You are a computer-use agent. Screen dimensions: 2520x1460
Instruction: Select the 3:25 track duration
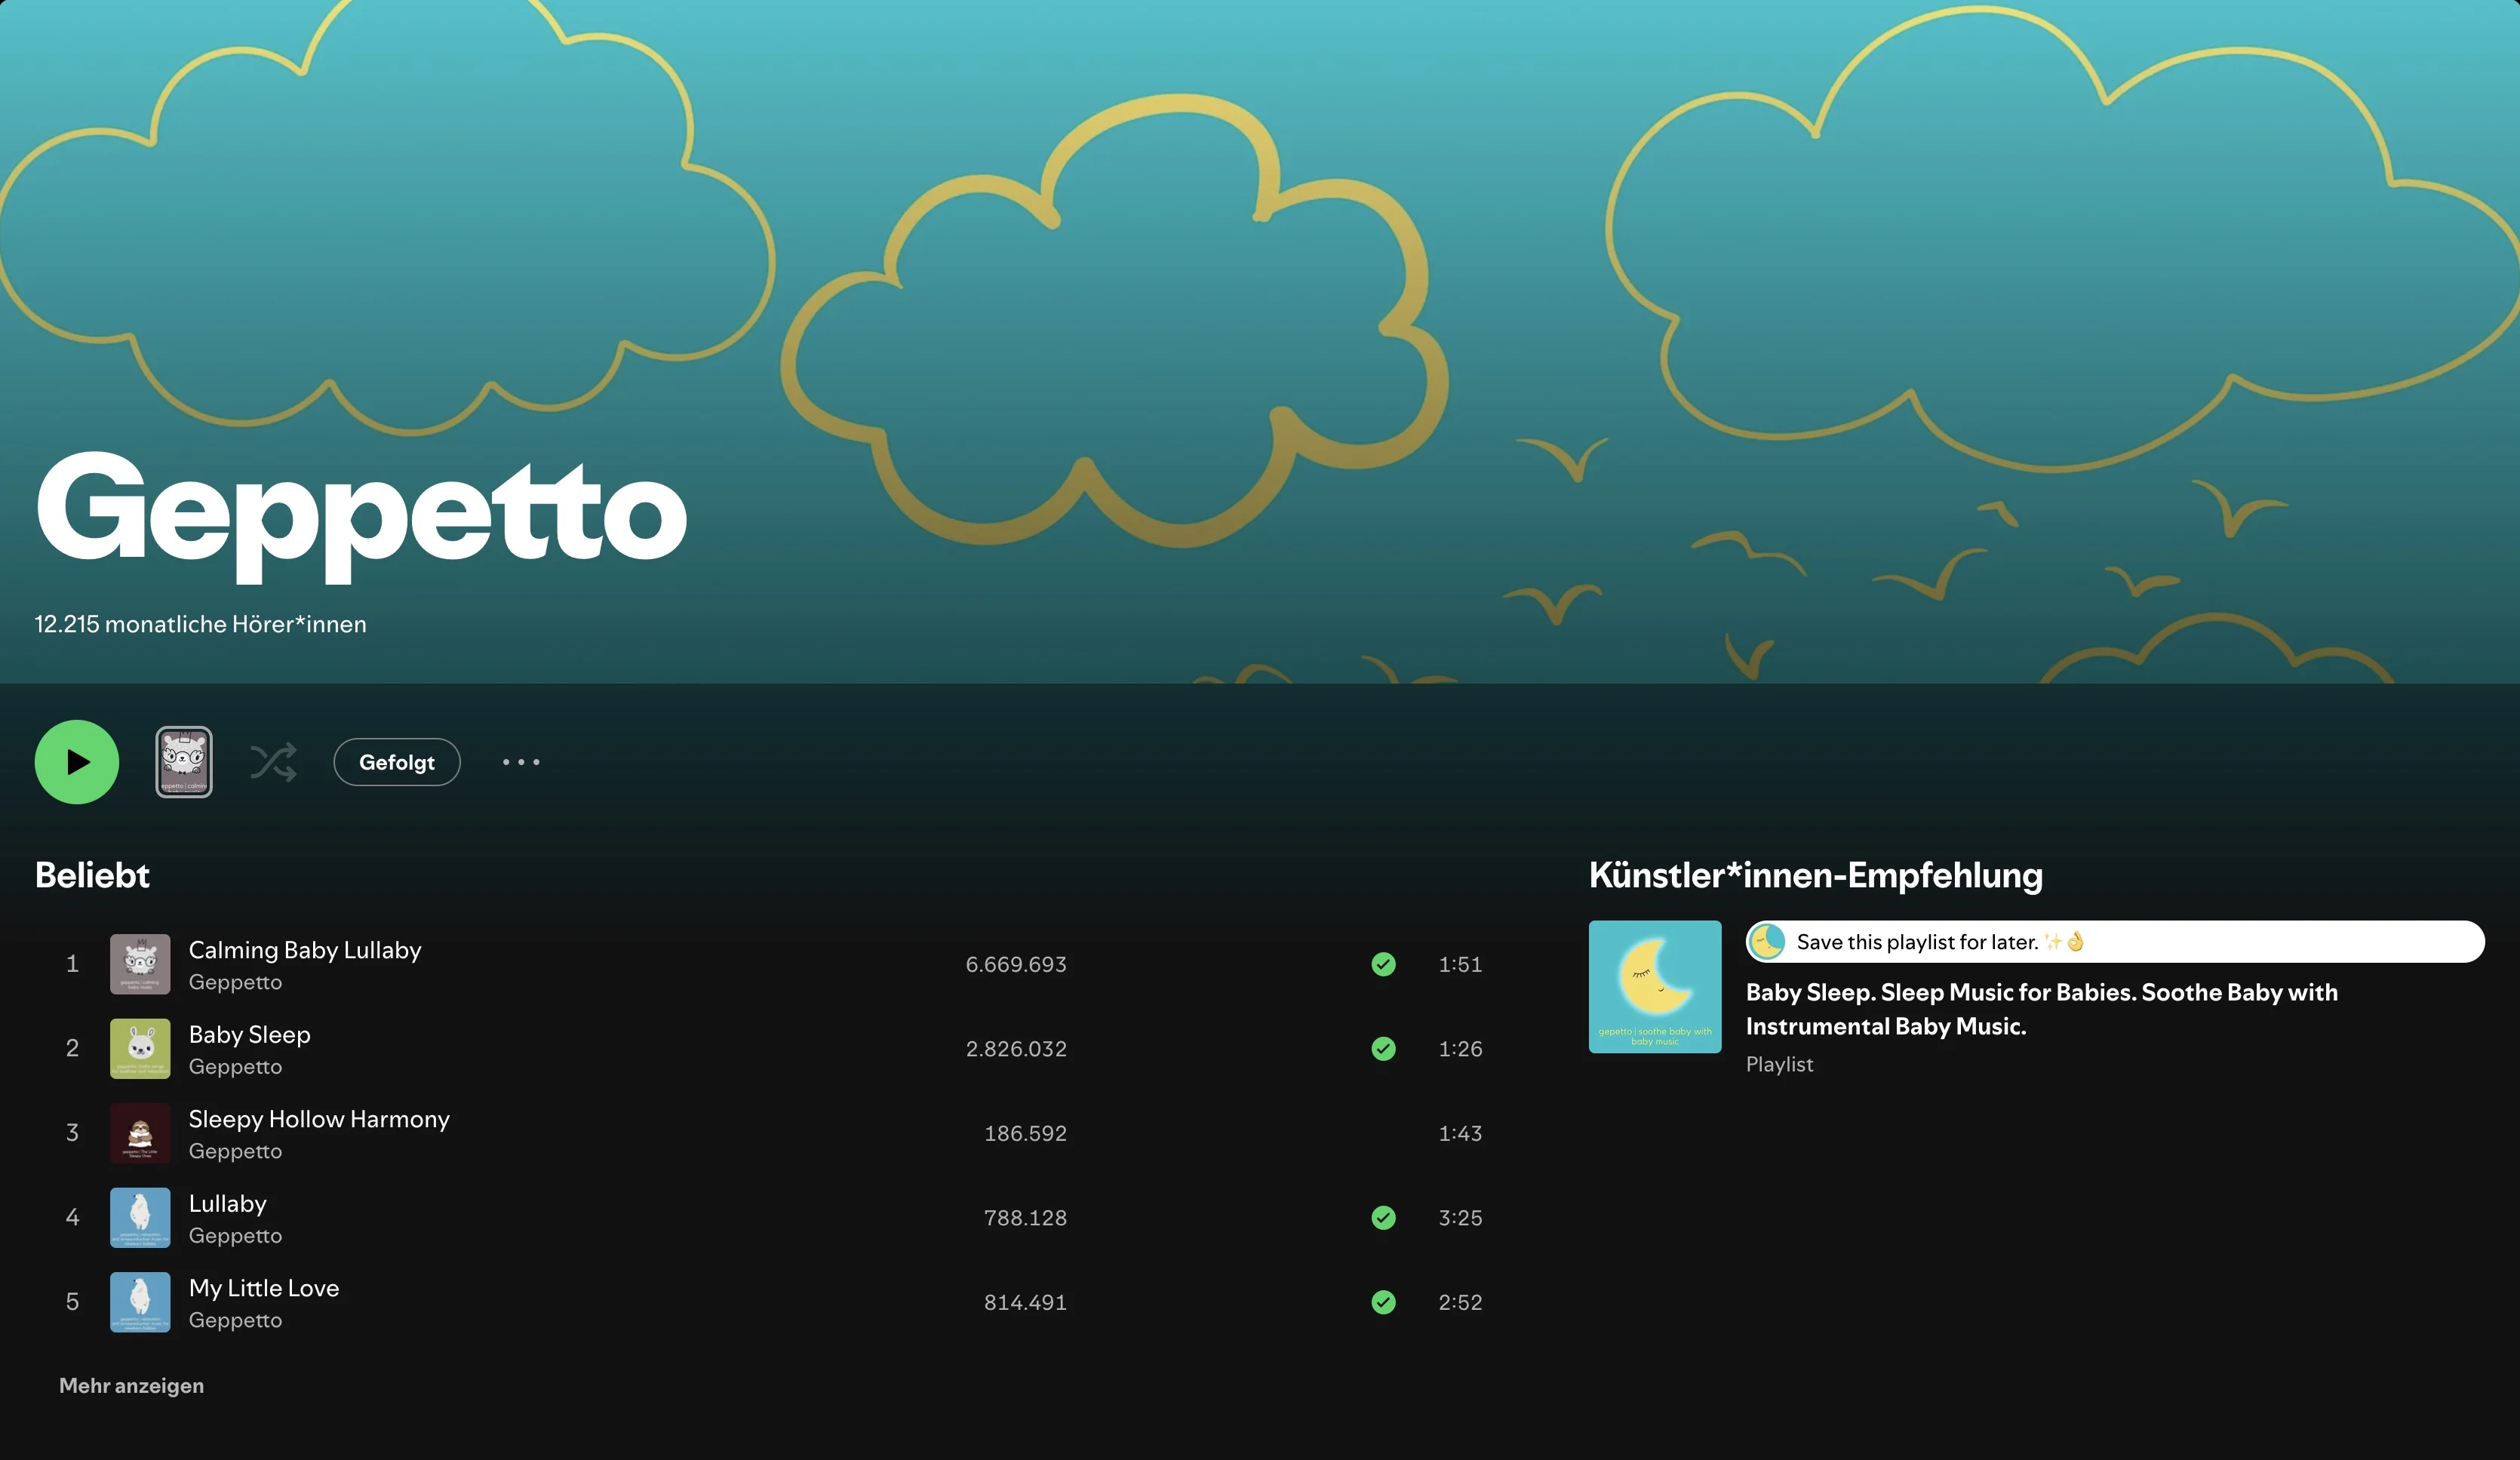click(x=1460, y=1218)
